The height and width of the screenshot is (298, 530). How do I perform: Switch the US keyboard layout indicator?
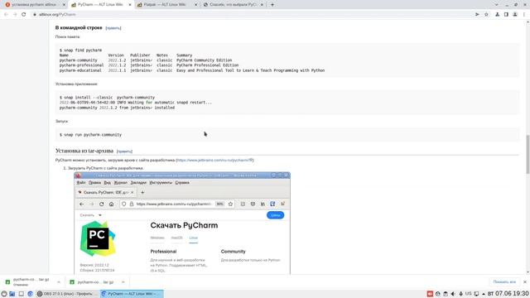point(468,294)
